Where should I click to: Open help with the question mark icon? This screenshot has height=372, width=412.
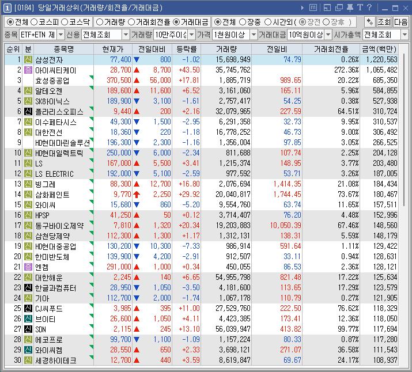369,7
